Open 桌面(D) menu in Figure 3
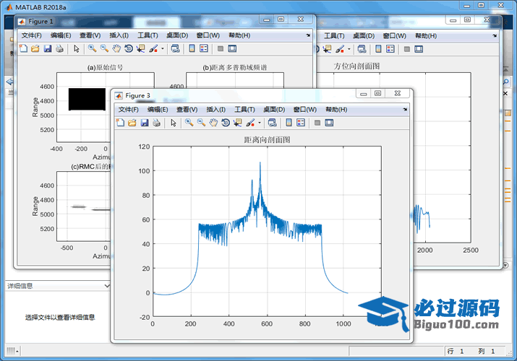The image size is (517, 361). point(274,110)
